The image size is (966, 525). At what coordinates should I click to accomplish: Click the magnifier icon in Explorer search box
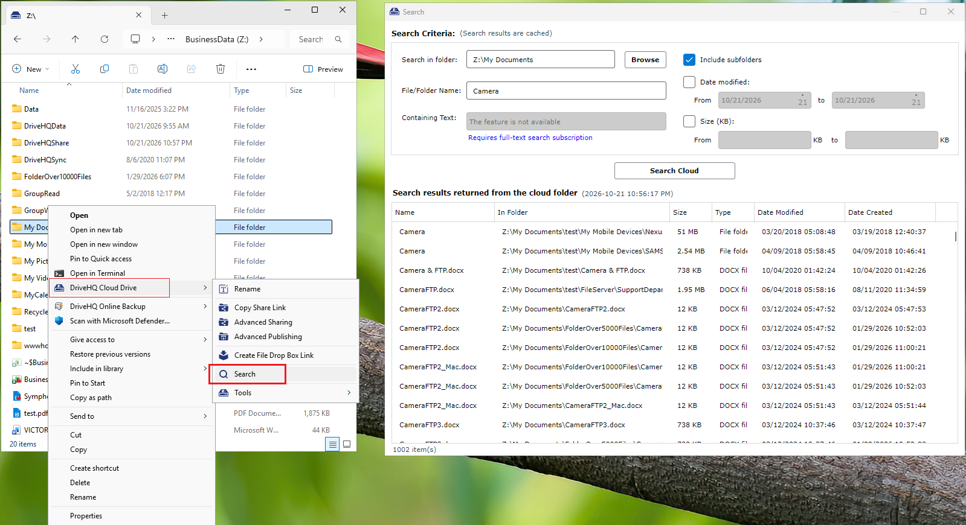tap(338, 39)
